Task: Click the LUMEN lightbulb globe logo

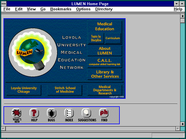Action: coord(33,52)
